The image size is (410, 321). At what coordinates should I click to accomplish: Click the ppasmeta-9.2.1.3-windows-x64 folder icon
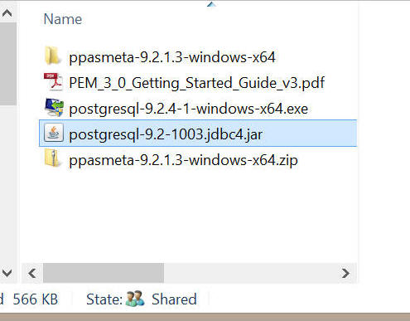(52, 56)
